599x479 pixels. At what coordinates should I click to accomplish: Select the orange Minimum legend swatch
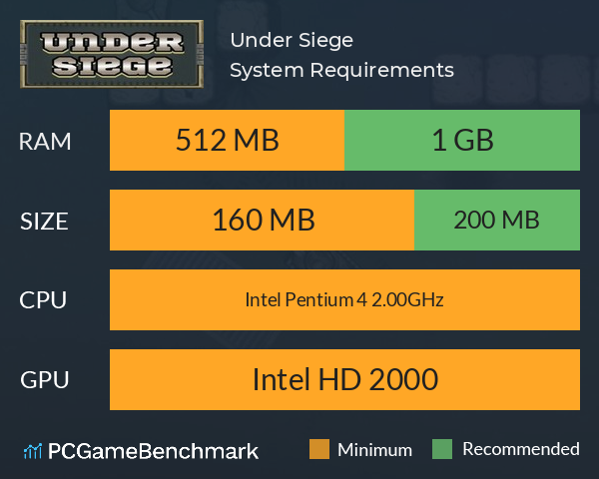319,449
